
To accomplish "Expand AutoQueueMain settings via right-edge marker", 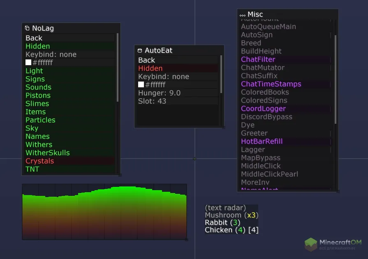I will point(331,27).
